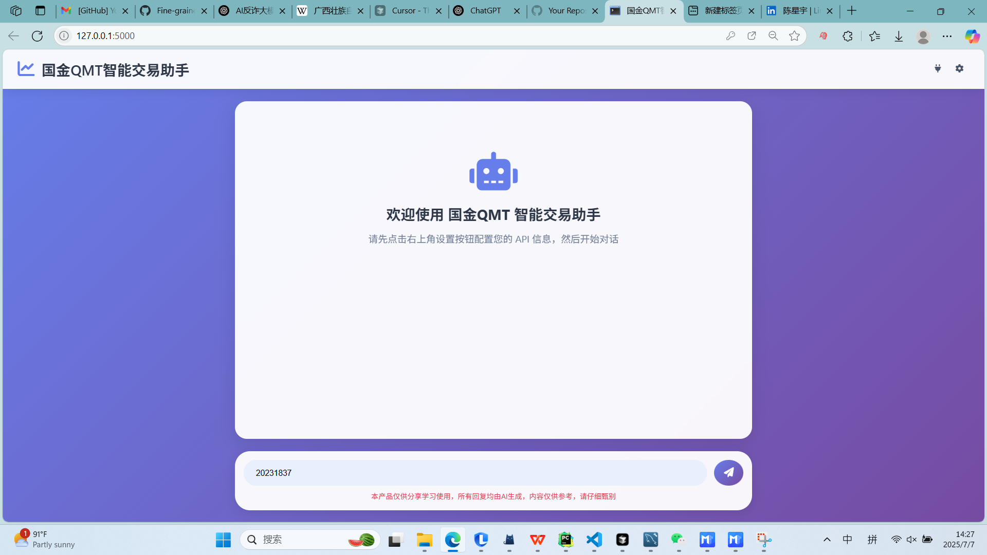Click the message input containing 20231837
Image resolution: width=987 pixels, height=555 pixels.
tap(475, 472)
